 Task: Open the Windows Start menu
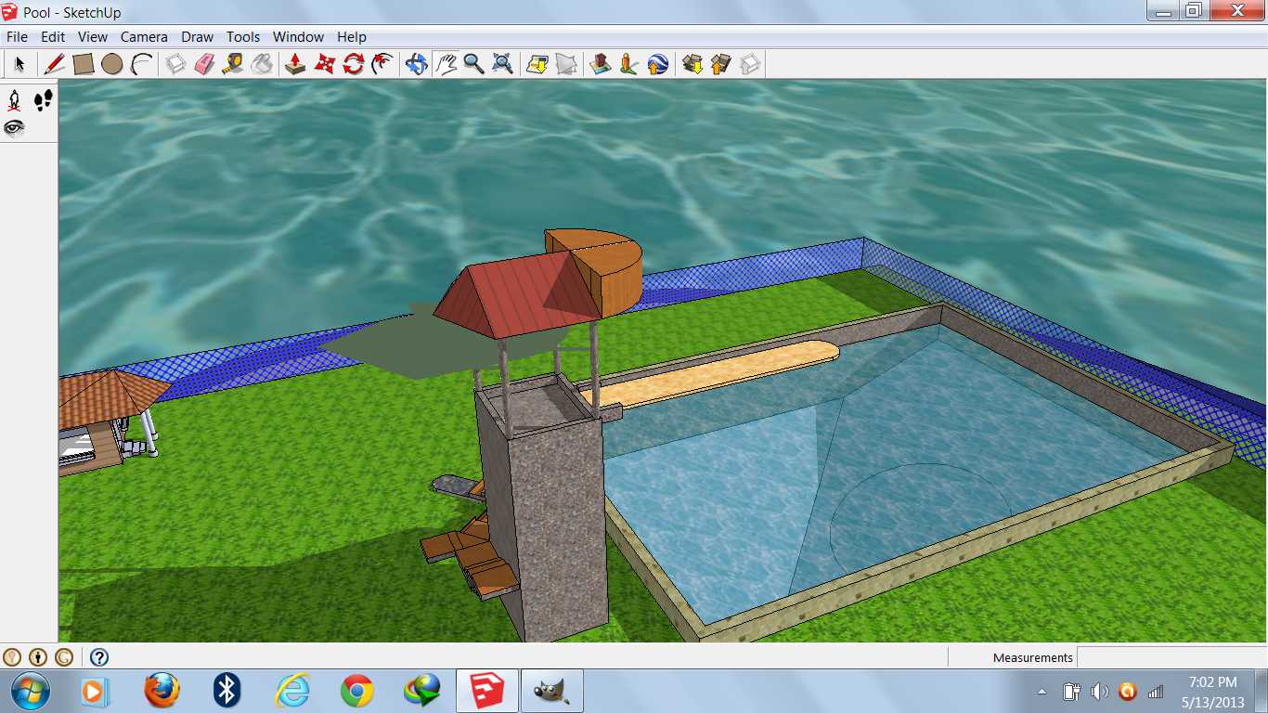[x=30, y=691]
